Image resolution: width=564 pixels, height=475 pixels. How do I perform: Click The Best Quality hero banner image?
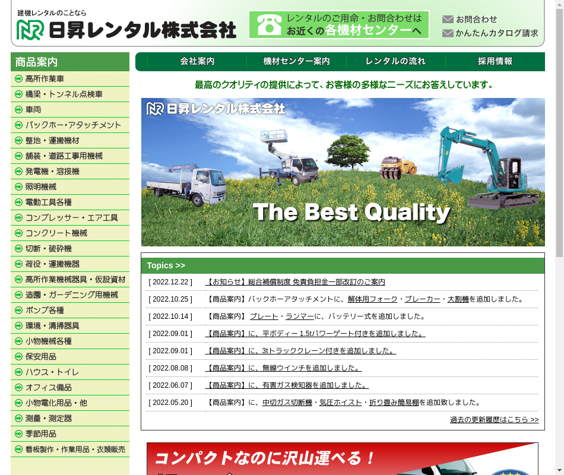(x=343, y=172)
